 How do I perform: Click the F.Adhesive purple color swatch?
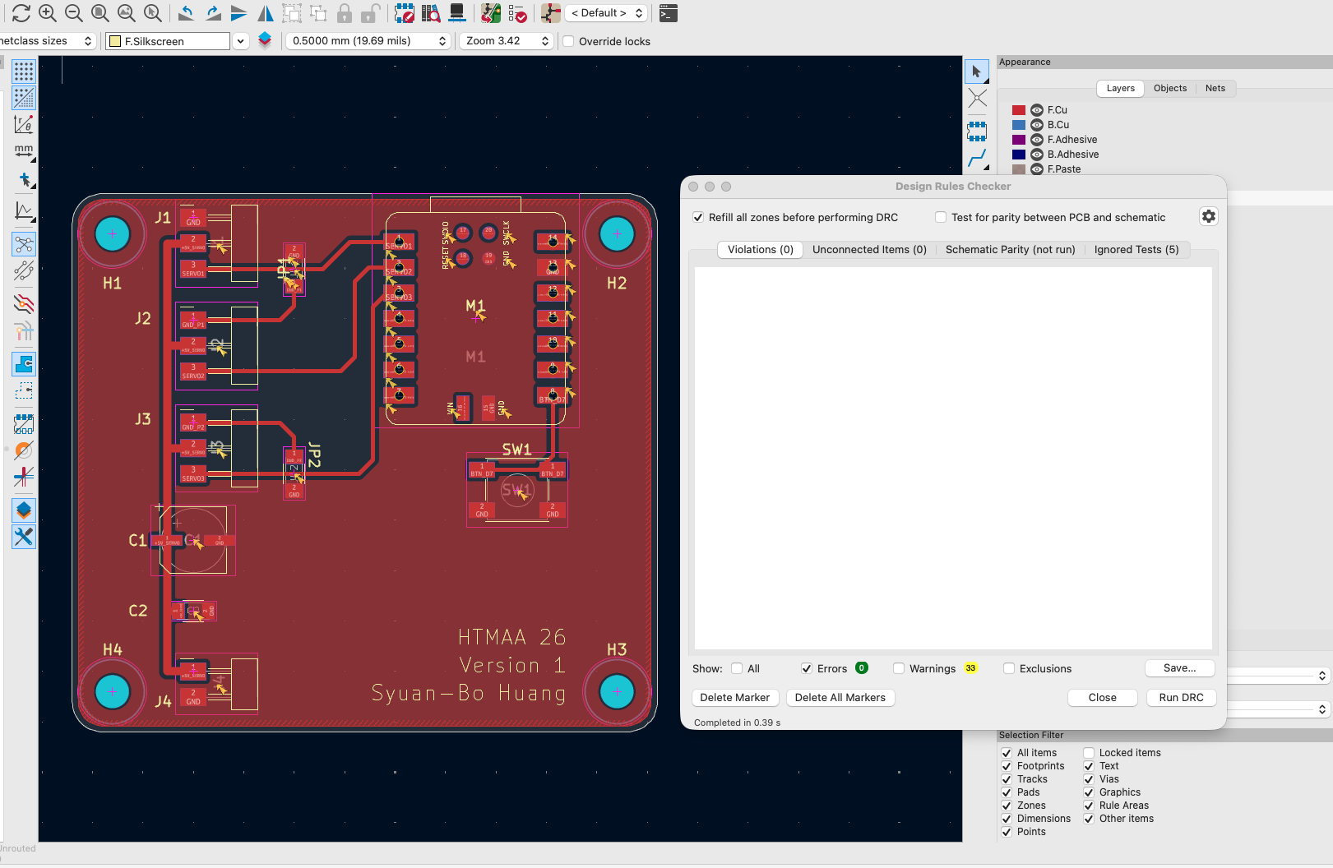(1019, 140)
